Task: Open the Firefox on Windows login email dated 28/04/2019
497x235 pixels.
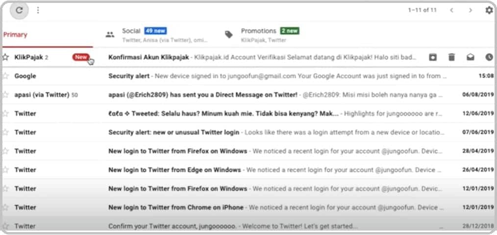Action: click(248, 151)
